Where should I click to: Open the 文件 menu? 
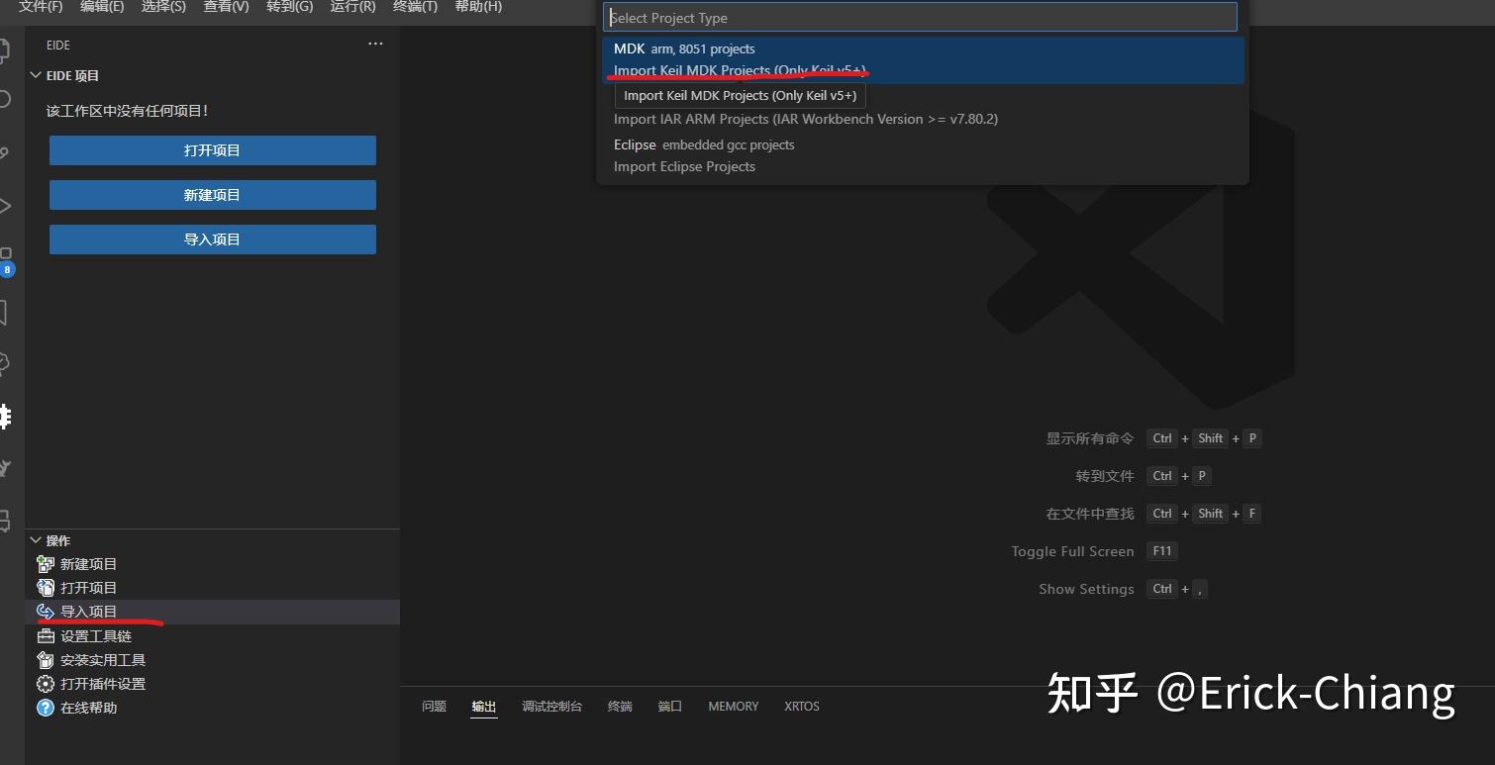coord(41,7)
